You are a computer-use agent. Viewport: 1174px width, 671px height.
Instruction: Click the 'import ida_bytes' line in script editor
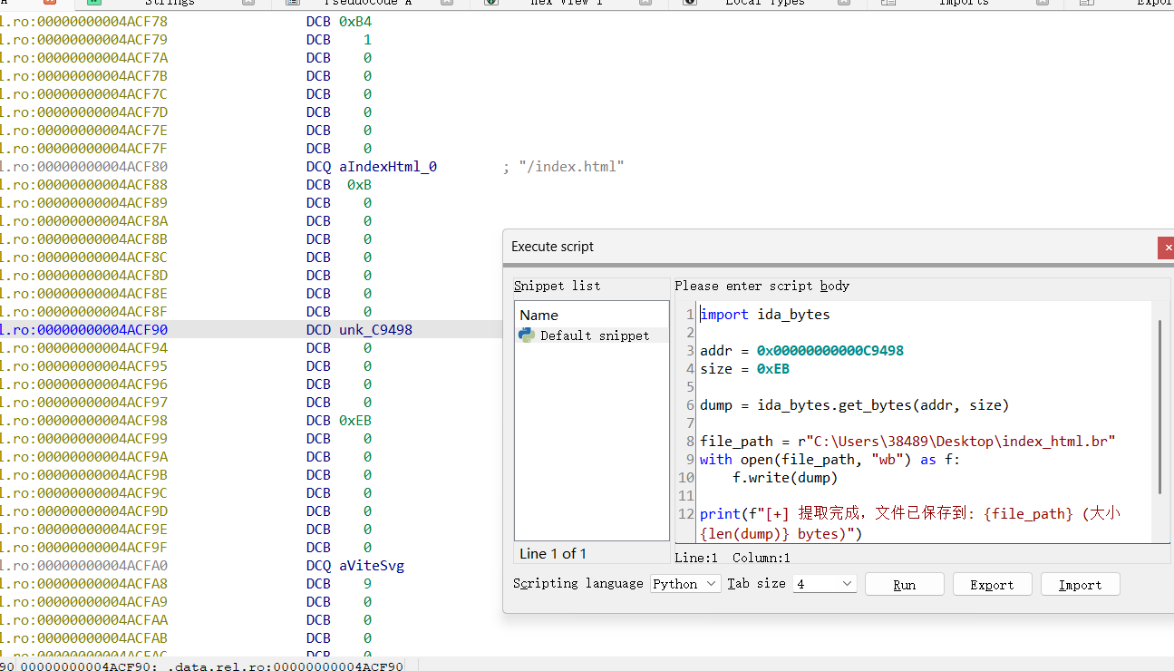click(x=765, y=315)
